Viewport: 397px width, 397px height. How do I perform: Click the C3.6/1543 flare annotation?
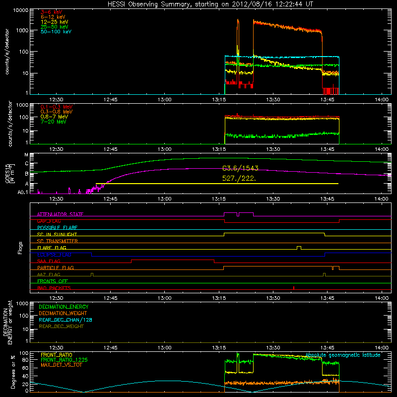[240, 168]
